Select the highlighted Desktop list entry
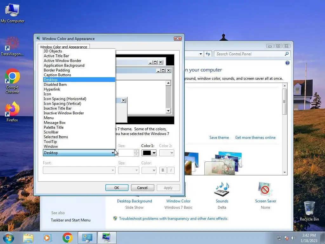The image size is (325, 244). tap(79, 80)
